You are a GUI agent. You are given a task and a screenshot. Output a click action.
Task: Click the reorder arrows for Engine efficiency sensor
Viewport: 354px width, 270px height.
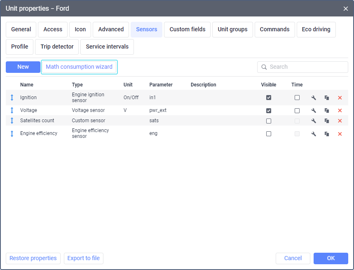(12, 134)
